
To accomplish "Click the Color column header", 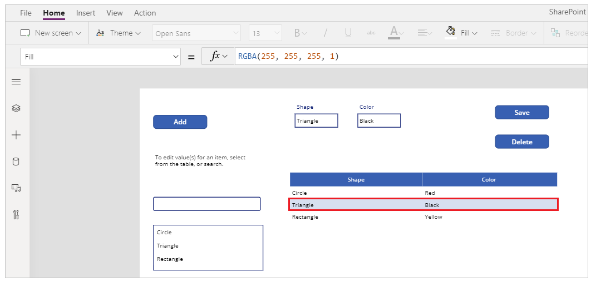I will pyautogui.click(x=490, y=179).
